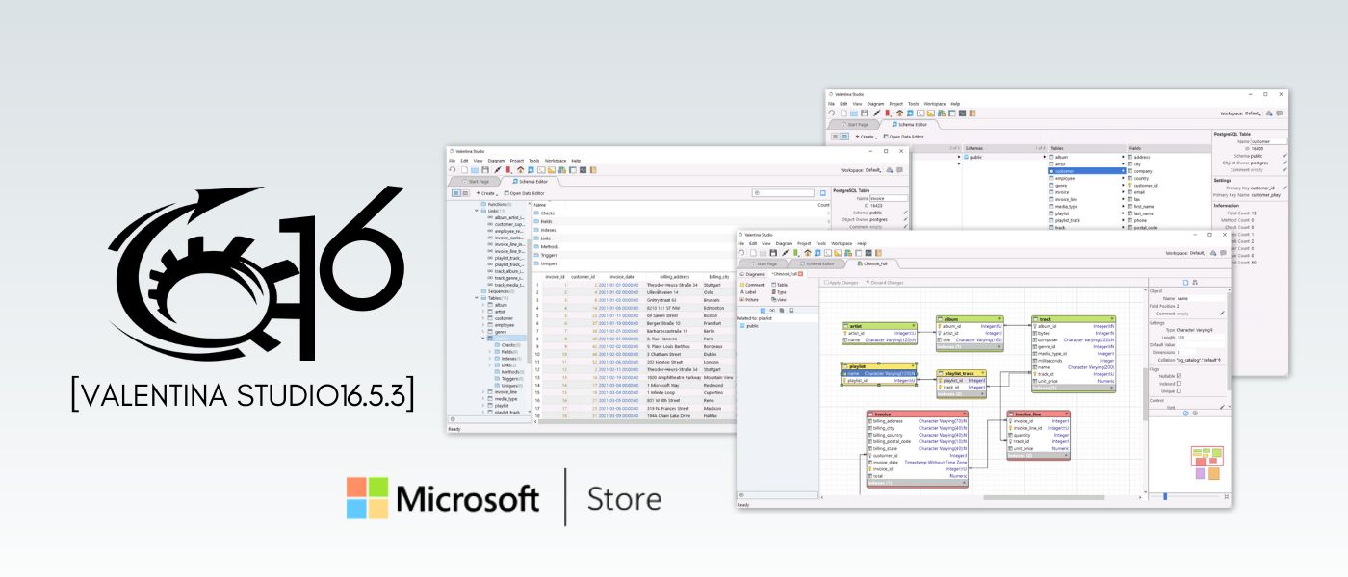
Task: Click the Home icon in the diagram window toolbar
Action: point(808,253)
